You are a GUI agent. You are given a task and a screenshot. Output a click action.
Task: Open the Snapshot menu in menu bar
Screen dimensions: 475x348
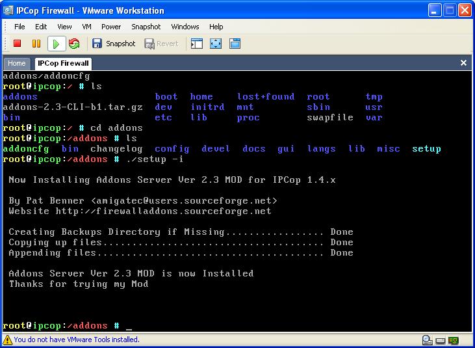[146, 27]
